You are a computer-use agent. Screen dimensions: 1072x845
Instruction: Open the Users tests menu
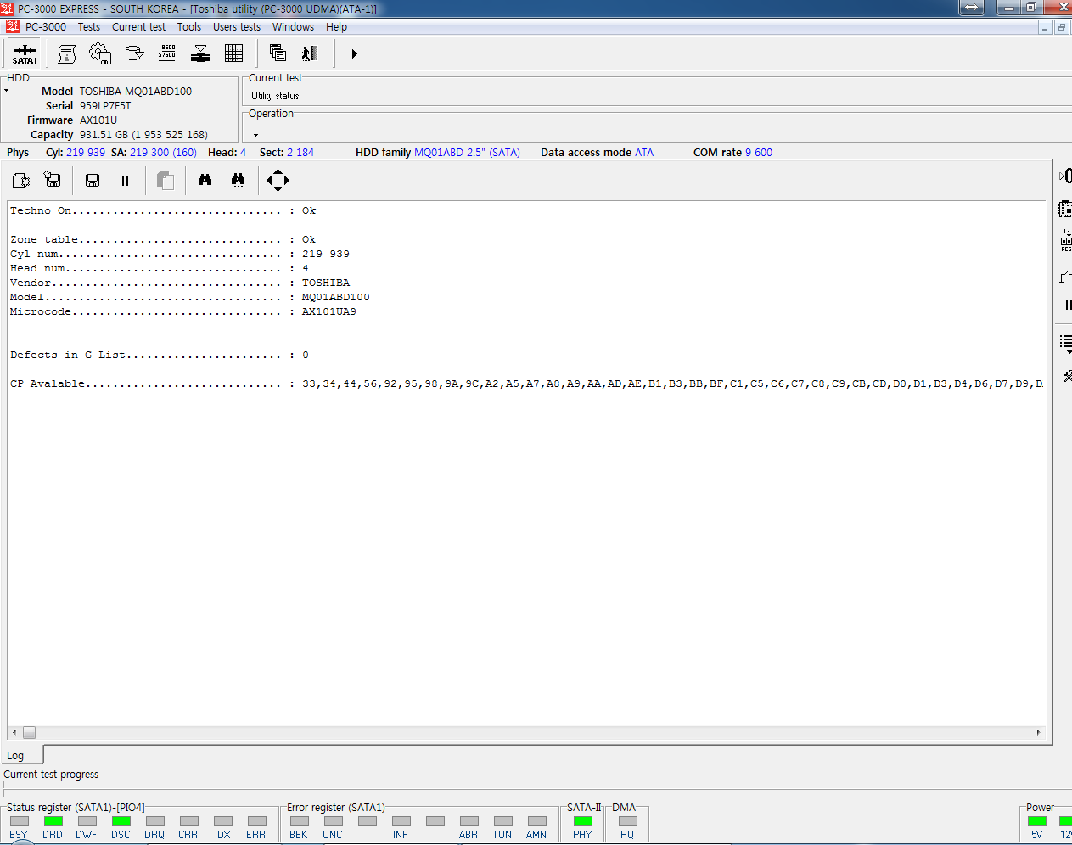coord(237,27)
